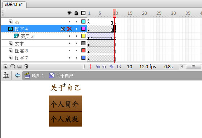Click blue outline swatch of 图层 7
The image size is (202, 138).
83,57
